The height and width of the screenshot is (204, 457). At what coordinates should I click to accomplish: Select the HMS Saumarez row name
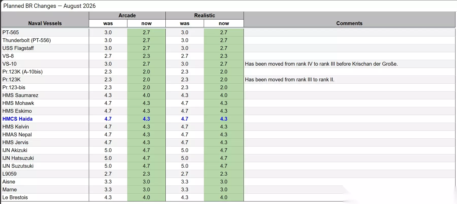20,95
